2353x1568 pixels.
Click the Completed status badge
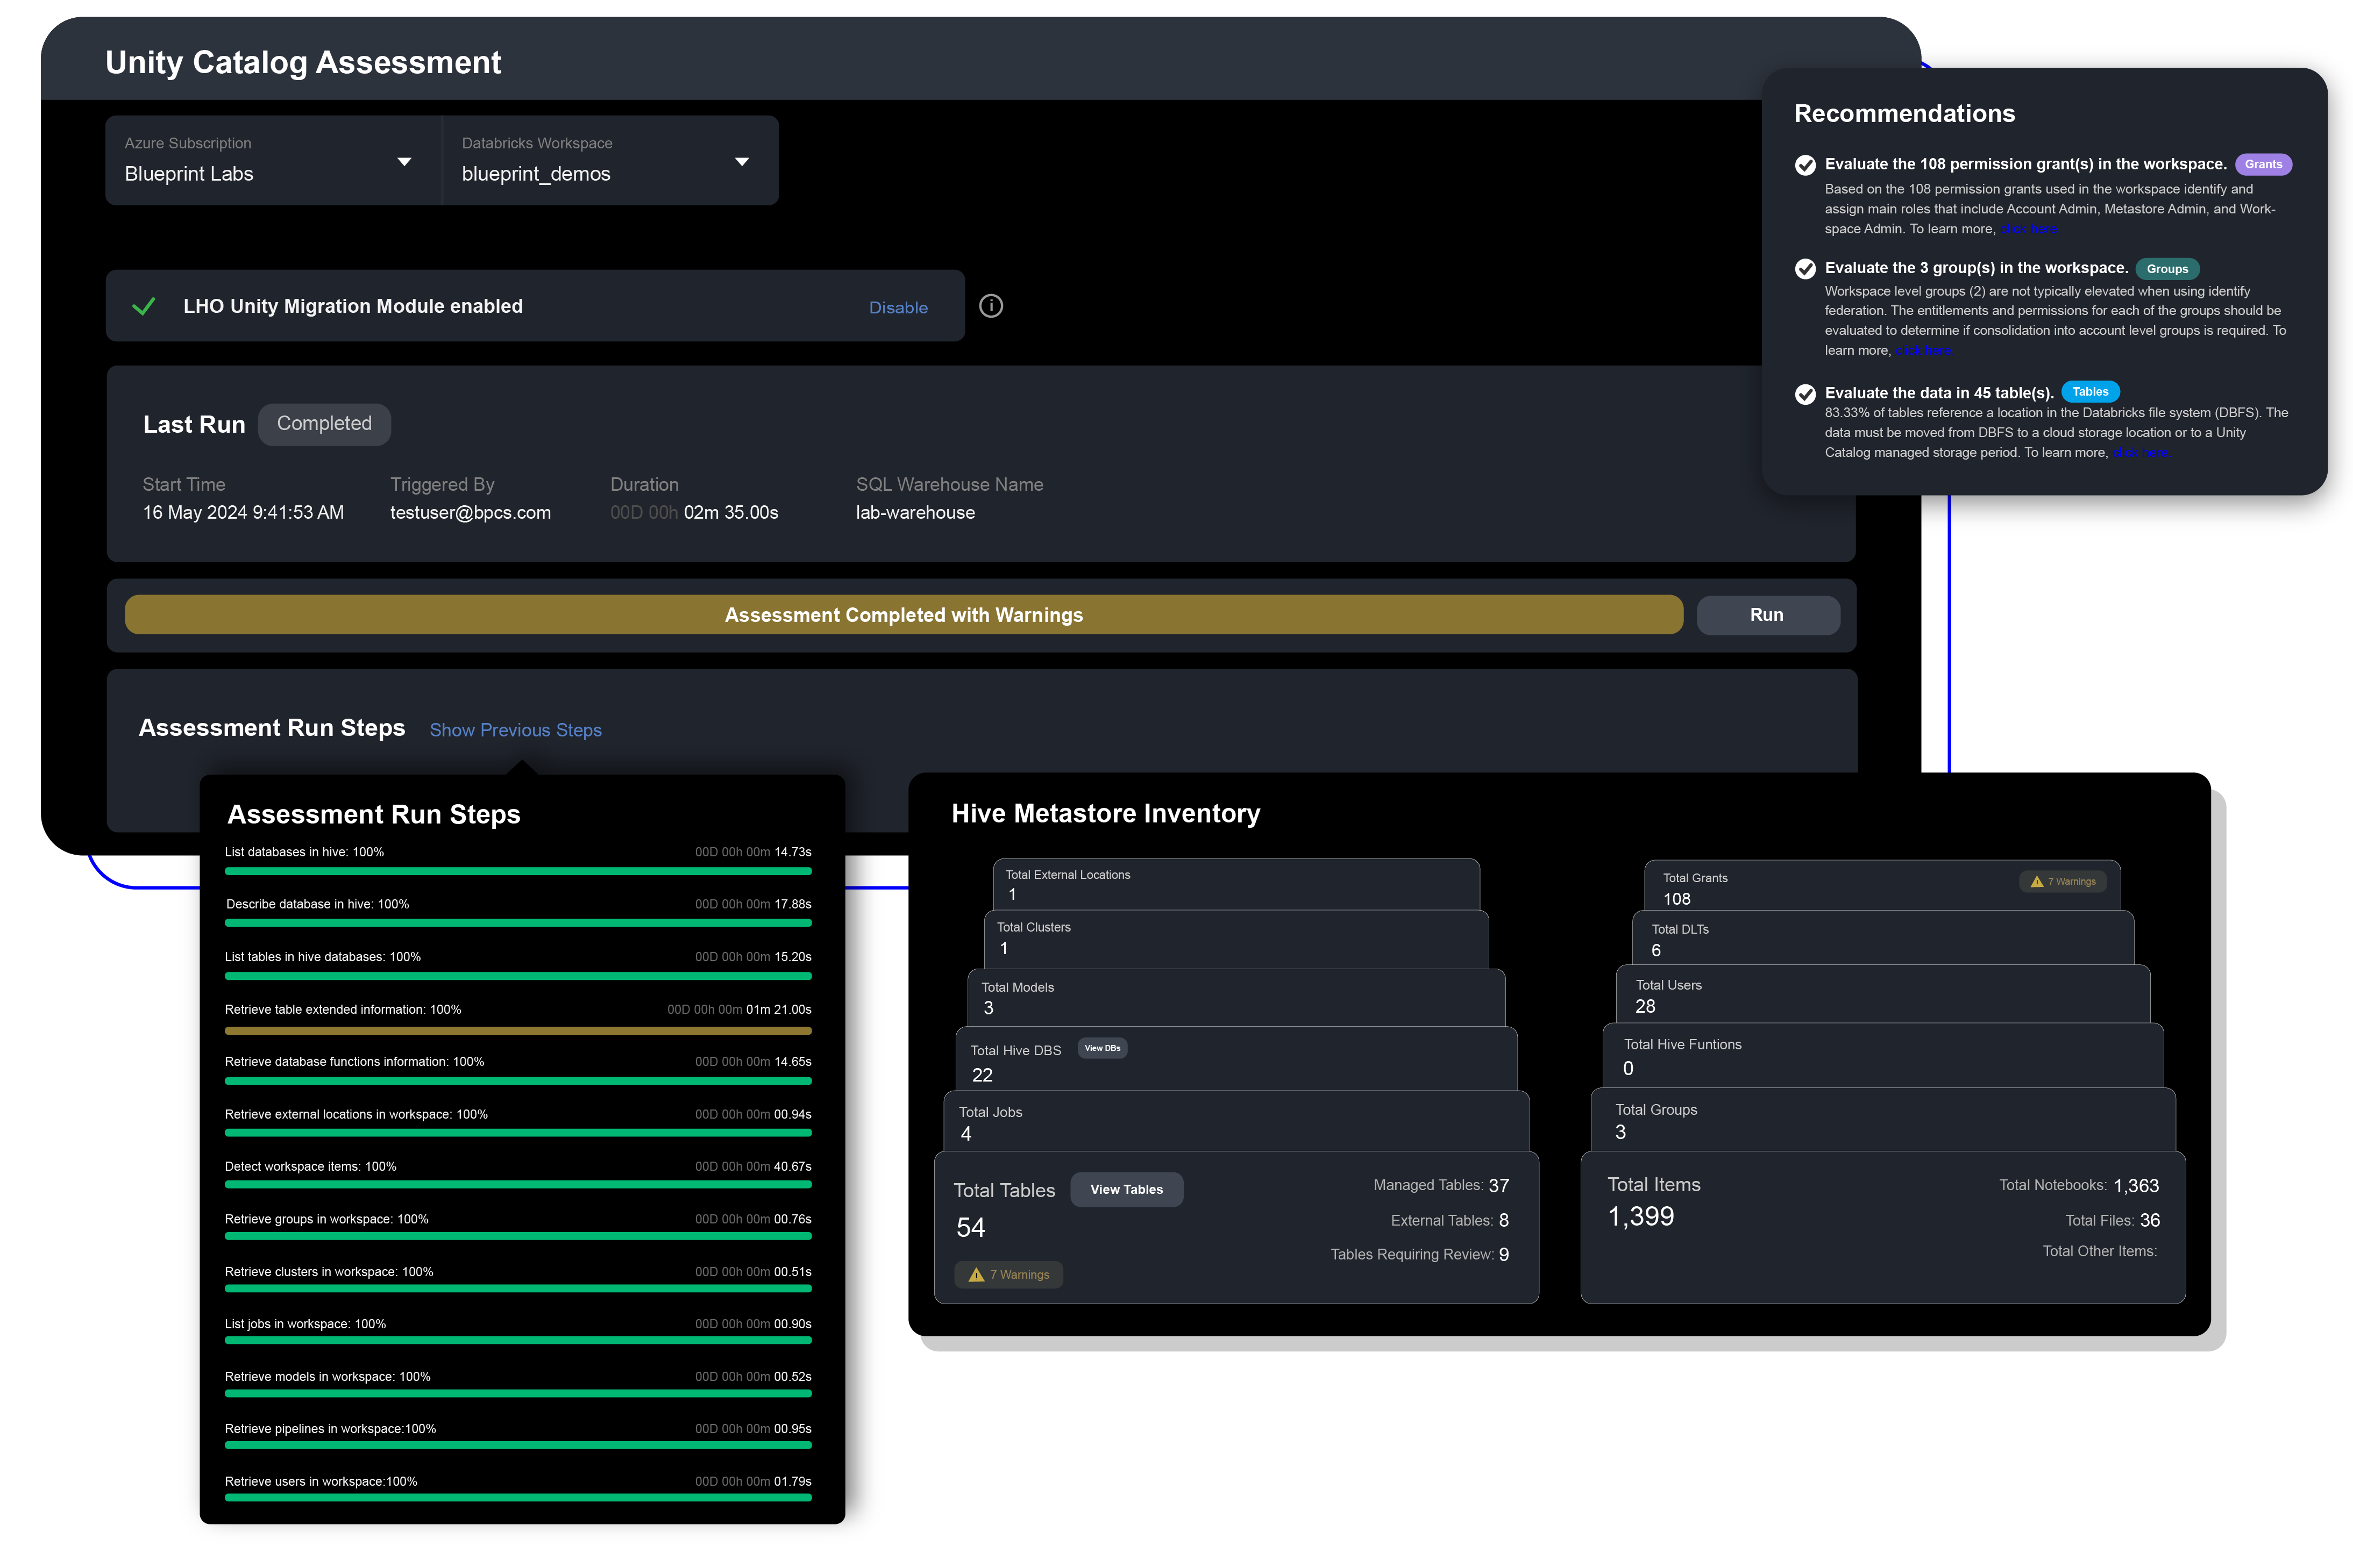324,424
